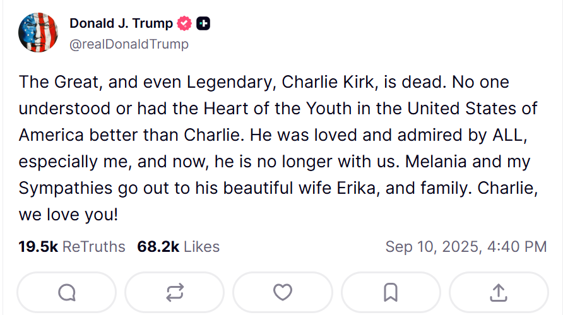Click the post's first line about Charlie Kirk
Image resolution: width=563 pixels, height=315 pixels.
(263, 82)
